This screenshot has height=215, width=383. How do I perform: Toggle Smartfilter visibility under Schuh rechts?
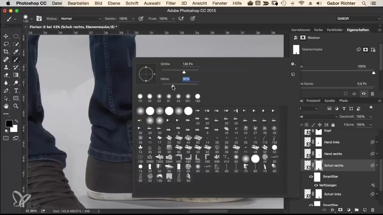[311, 177]
